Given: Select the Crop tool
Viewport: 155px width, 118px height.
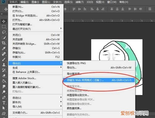Looking at the screenshot, I should coord(4,43).
